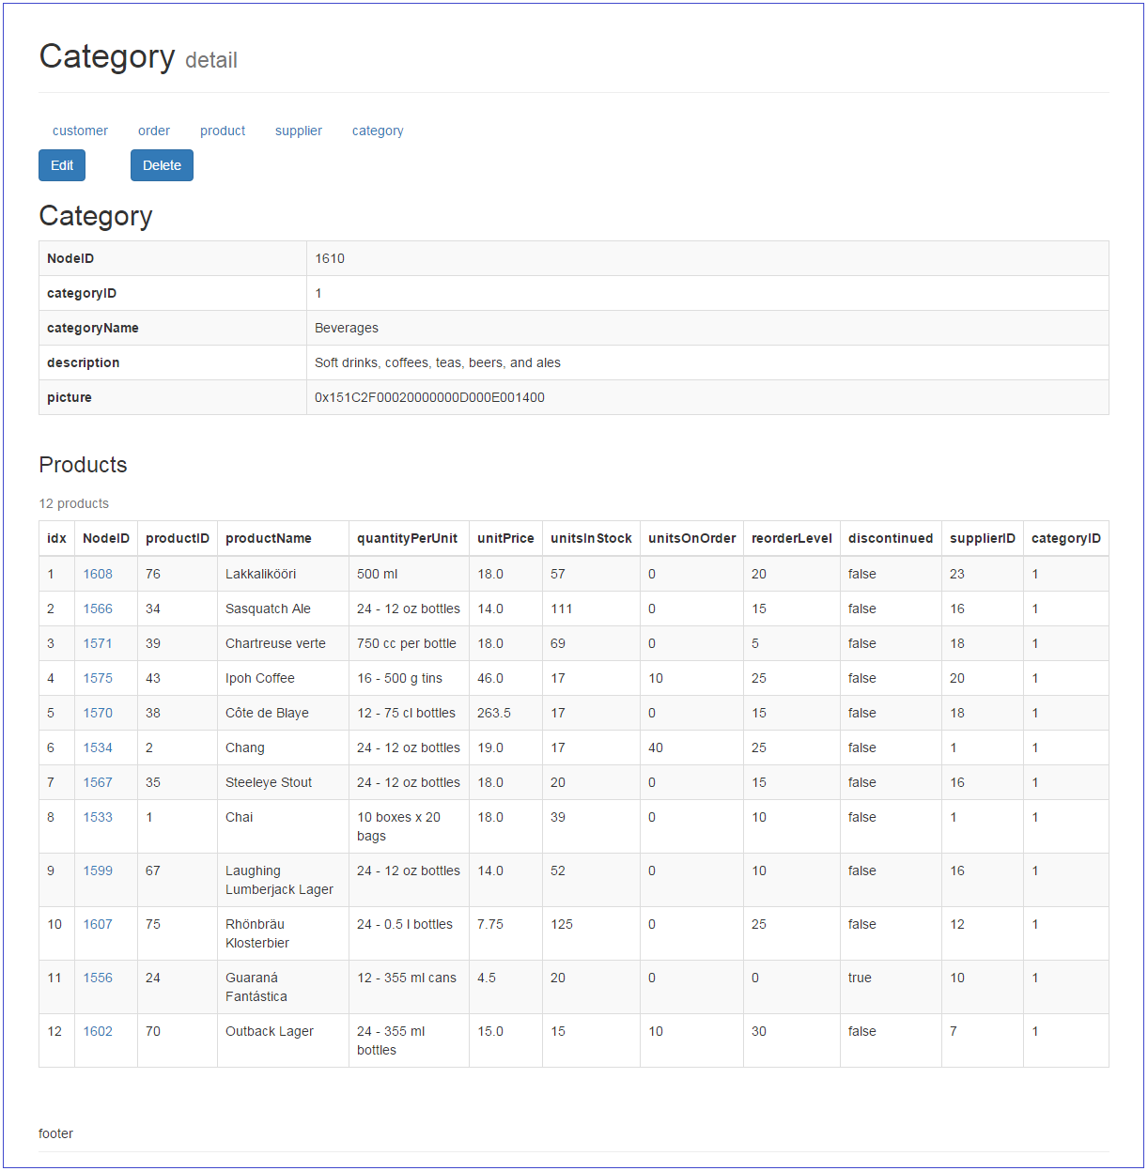This screenshot has height=1171, width=1148.
Task: Open NodeID 1608 for Lakkalikööri
Action: pos(98,574)
